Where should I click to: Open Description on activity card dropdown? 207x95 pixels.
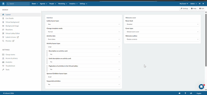pos(85,54)
